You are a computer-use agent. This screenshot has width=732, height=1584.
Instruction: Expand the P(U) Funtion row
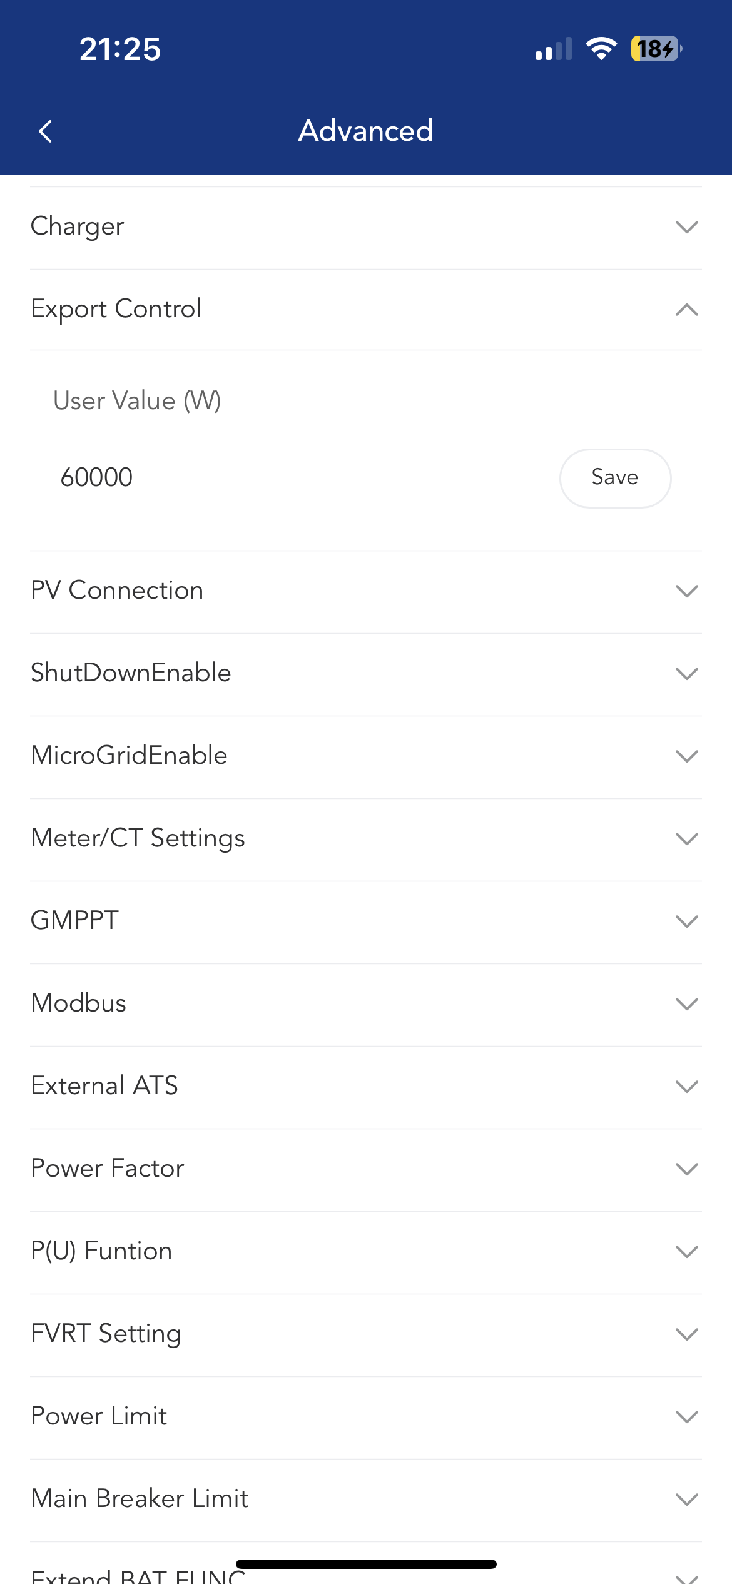(686, 1252)
